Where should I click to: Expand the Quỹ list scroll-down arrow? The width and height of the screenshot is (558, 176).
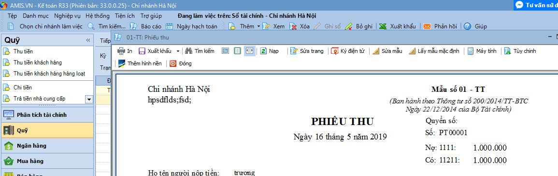click(x=89, y=100)
